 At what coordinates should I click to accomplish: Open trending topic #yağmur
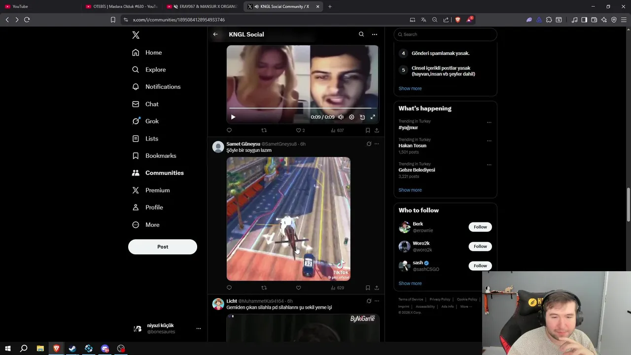pos(408,128)
